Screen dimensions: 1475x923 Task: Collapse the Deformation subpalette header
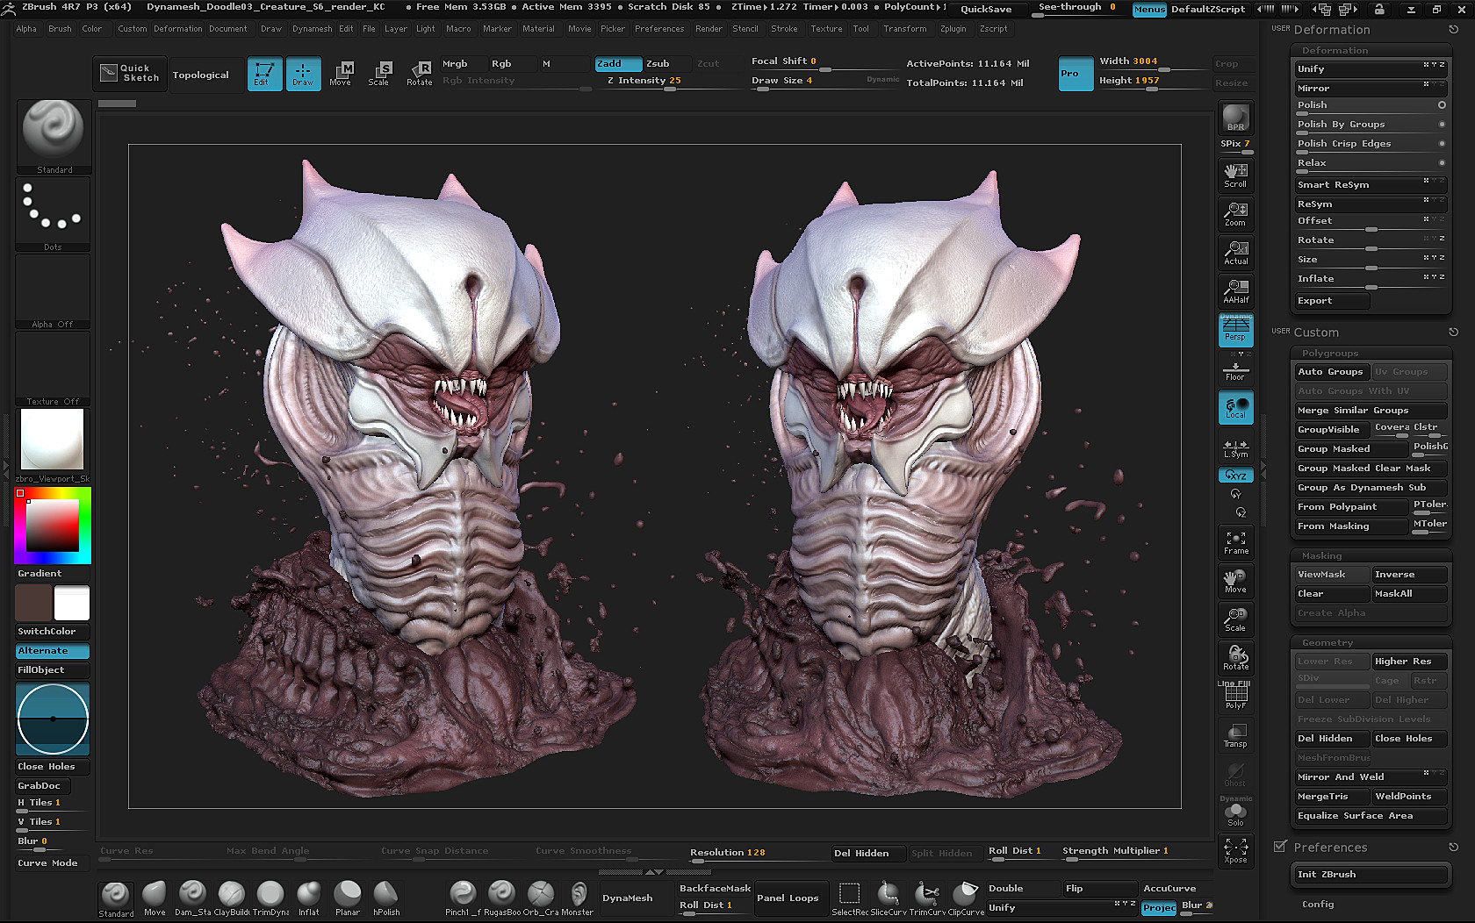point(1335,51)
